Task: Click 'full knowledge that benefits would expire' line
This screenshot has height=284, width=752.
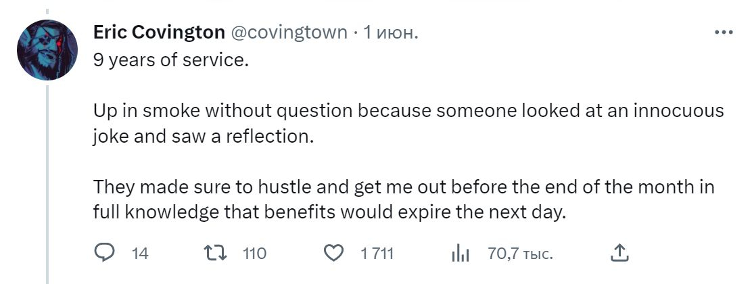Action: [328, 212]
